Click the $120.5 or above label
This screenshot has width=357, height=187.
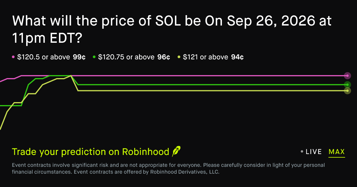click(x=44, y=57)
